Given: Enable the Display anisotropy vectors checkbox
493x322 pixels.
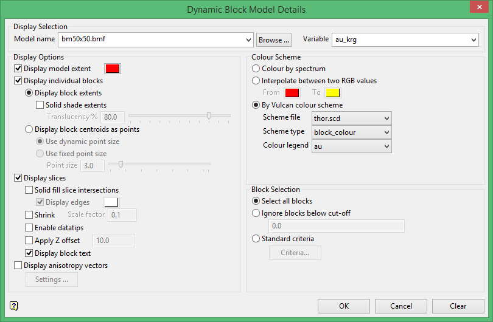Looking at the screenshot, I should (18, 265).
